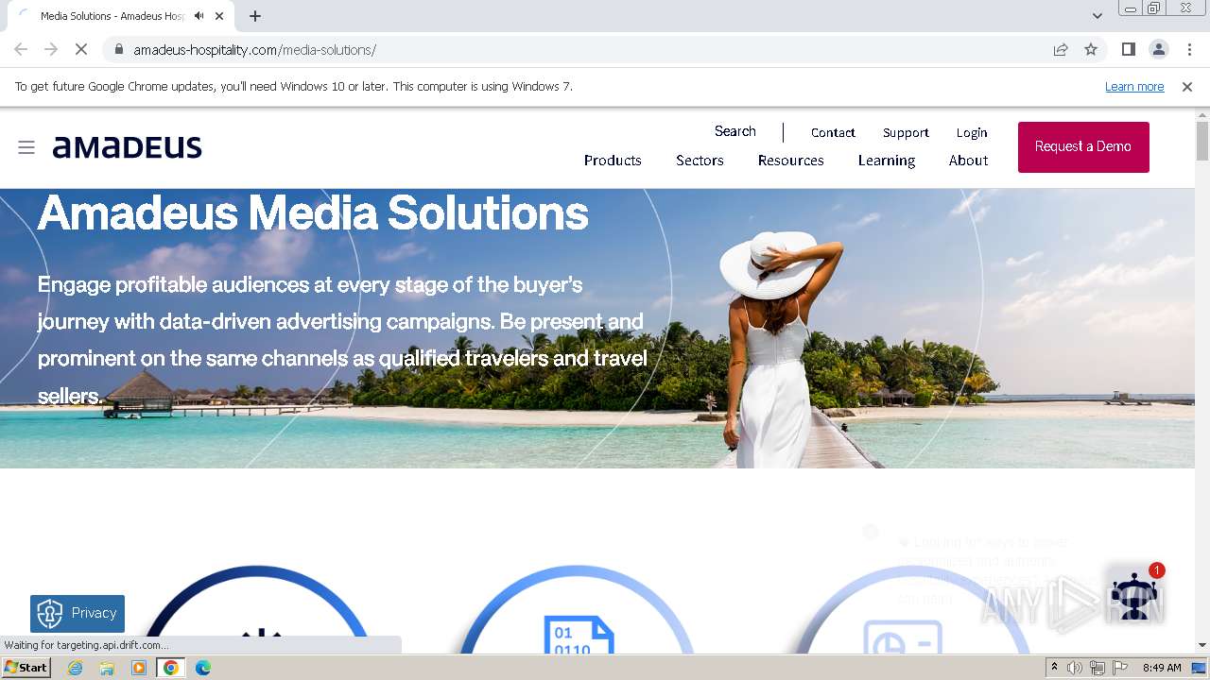
Task: Dismiss the Chrome update notification bar
Action: coord(1187,86)
